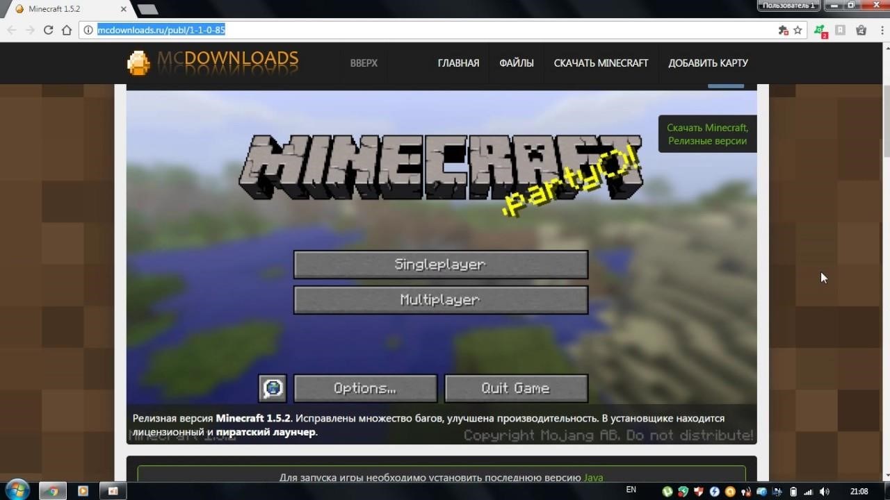Open the volume speaker tray icon

pos(825,492)
